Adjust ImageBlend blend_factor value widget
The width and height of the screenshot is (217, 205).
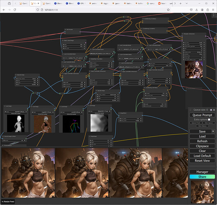pos(130,118)
